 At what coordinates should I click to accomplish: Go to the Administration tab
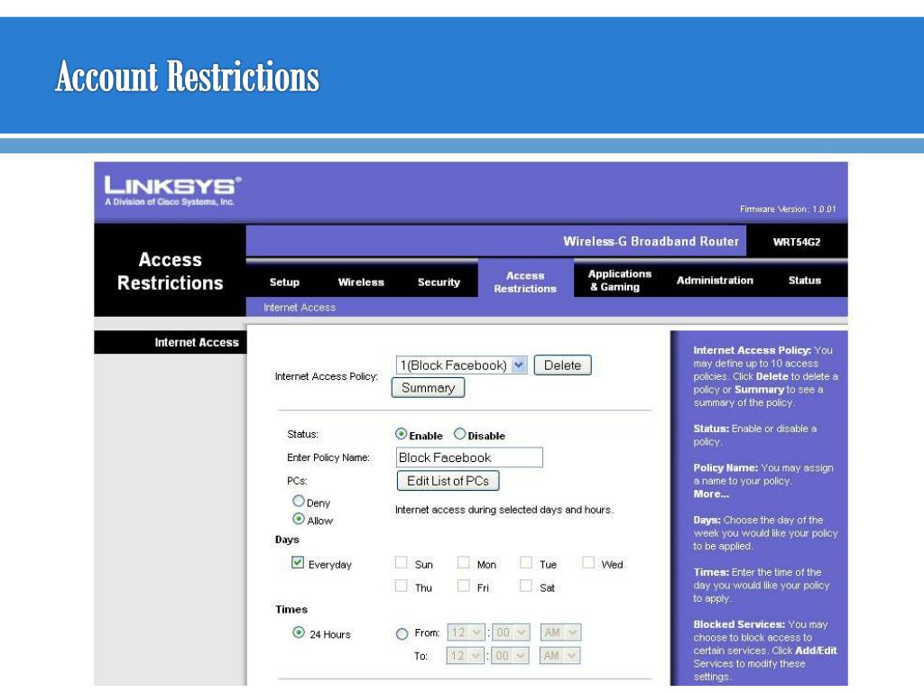pos(715,281)
